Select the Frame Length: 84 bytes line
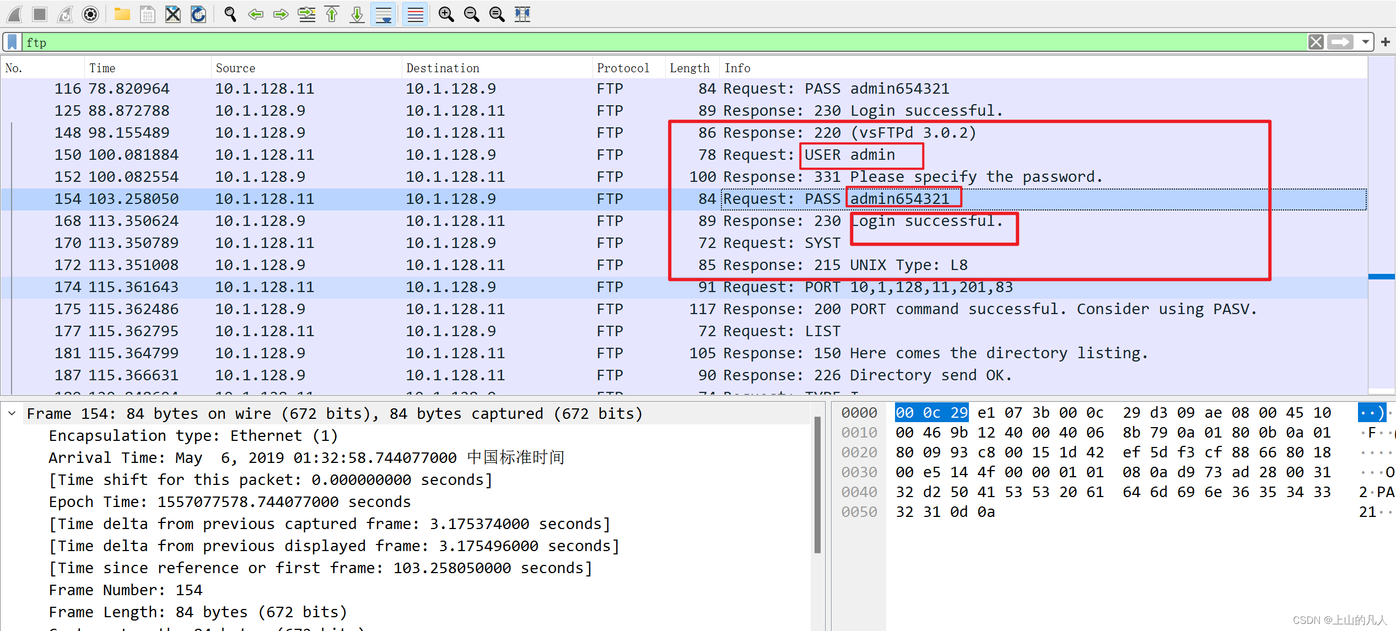The image size is (1396, 631). [x=198, y=612]
